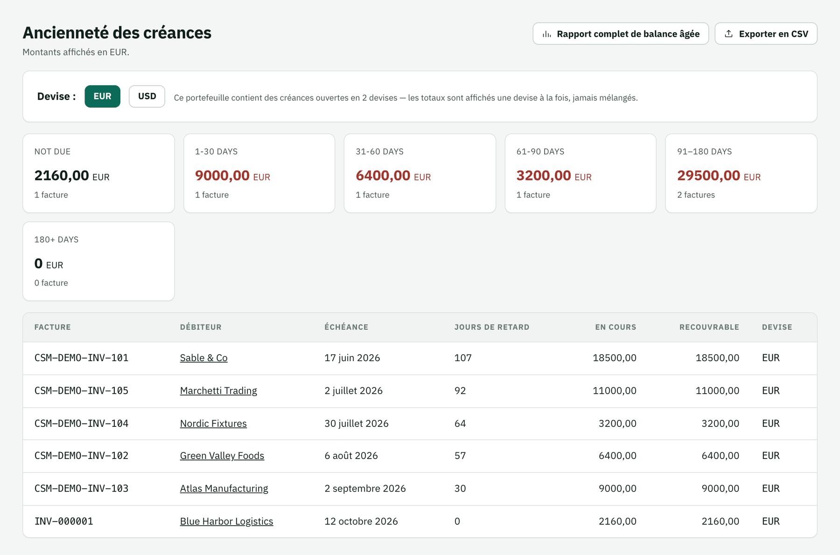Screen dimensions: 840x555
Task: Click due date 2 septembre 2026
Action: tap(365, 488)
